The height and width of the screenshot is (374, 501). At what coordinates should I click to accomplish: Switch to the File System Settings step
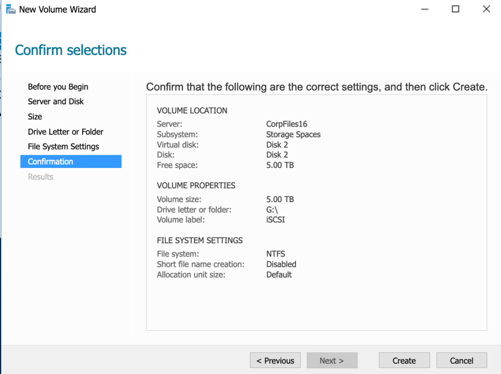pos(63,146)
